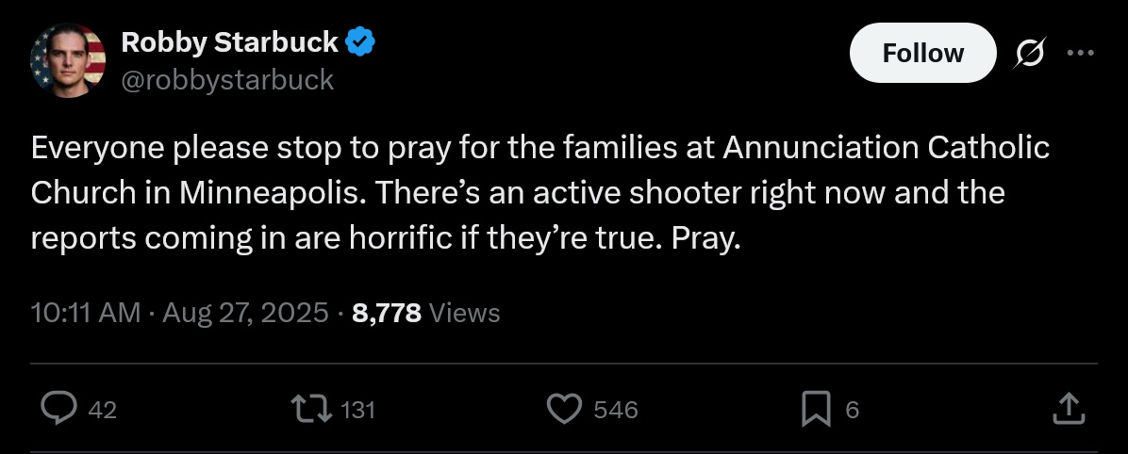Click the Aug 27, 2025 date
1128x454 pixels.
pyautogui.click(x=245, y=313)
